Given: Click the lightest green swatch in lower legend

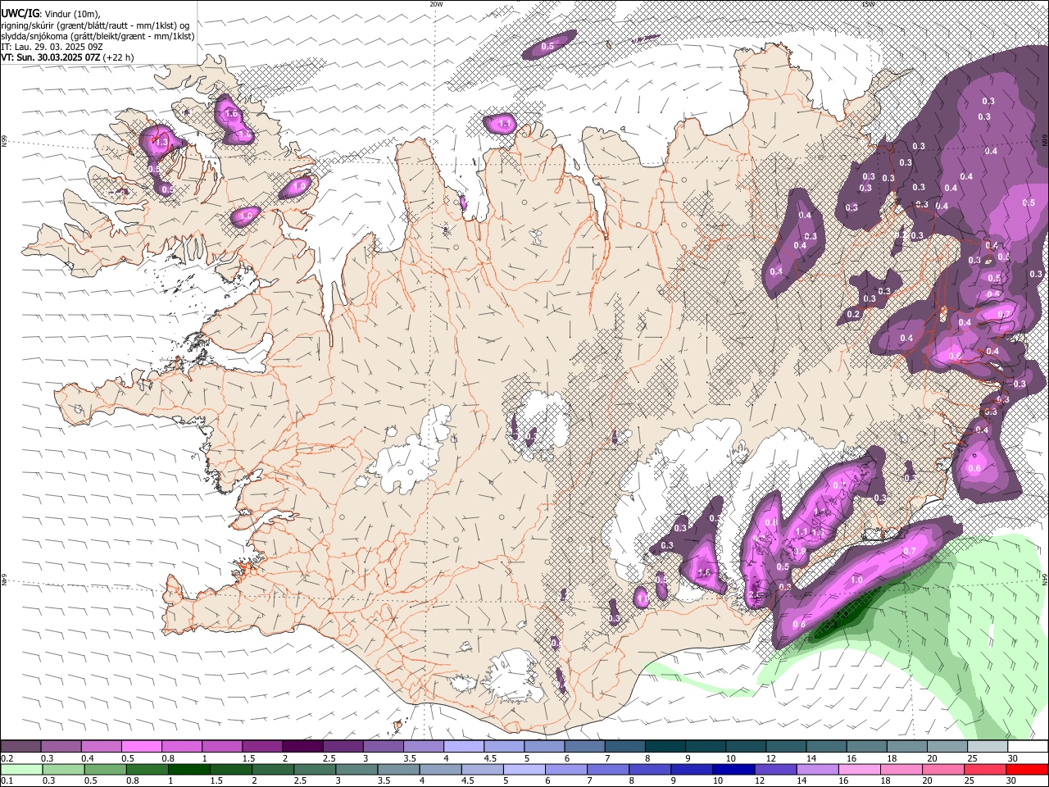Looking at the screenshot, I should [21, 769].
